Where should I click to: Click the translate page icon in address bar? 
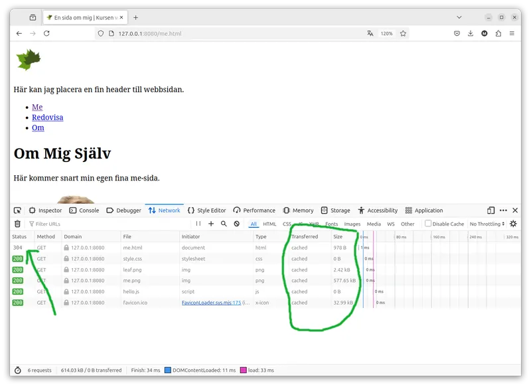click(370, 33)
